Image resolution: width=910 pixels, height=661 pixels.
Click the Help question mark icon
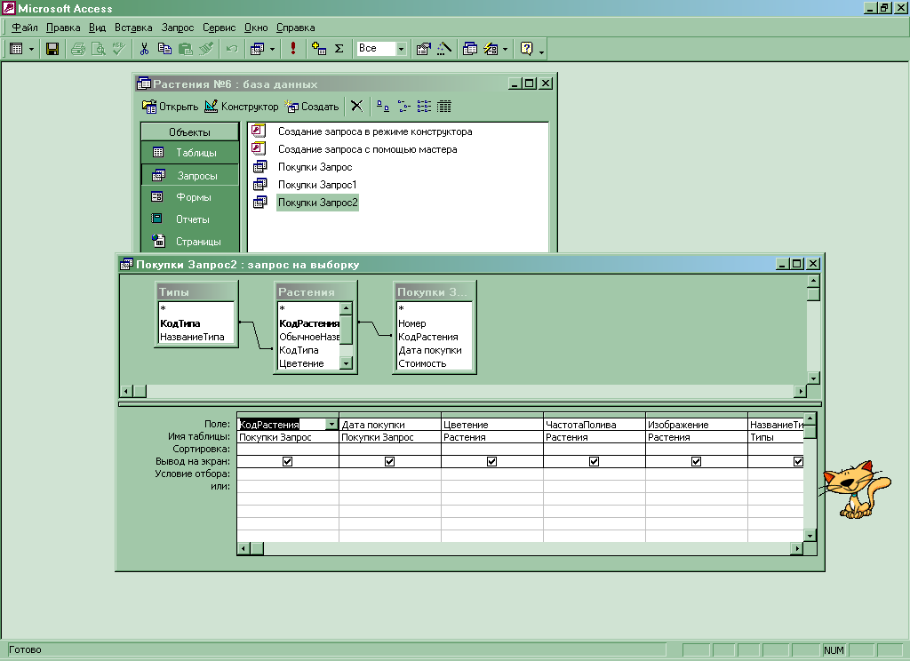526,49
